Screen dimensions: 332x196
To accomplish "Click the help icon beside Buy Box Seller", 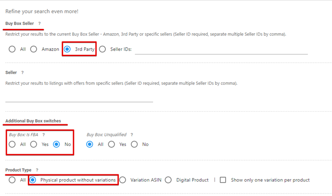I will click(x=39, y=23).
